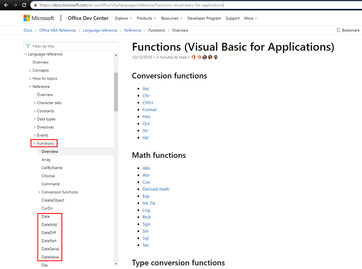The width and height of the screenshot is (362, 269).
Task: Click the Bookmark icon button
Action: coord(348,30)
